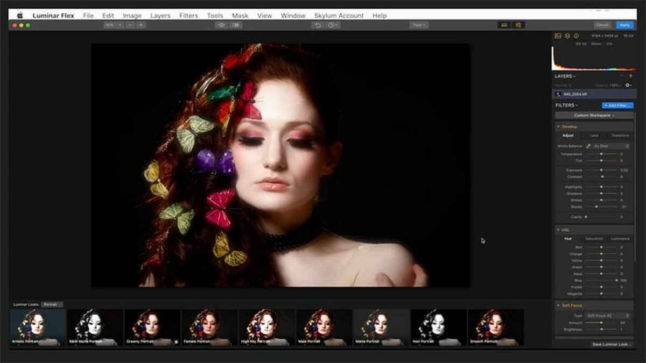Toggle the before/after compare view icon
Screen dimensions: 646x363
coord(235,25)
